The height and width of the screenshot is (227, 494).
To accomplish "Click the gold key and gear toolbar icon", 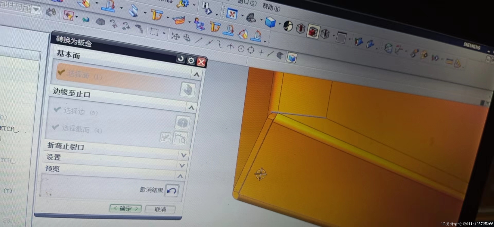I will point(183,3).
